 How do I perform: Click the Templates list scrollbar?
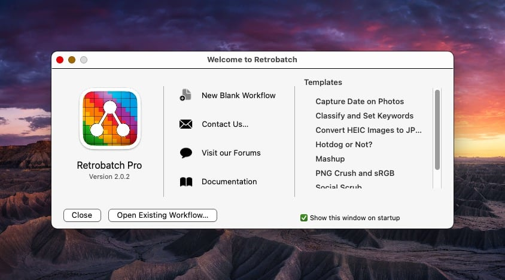click(437, 130)
